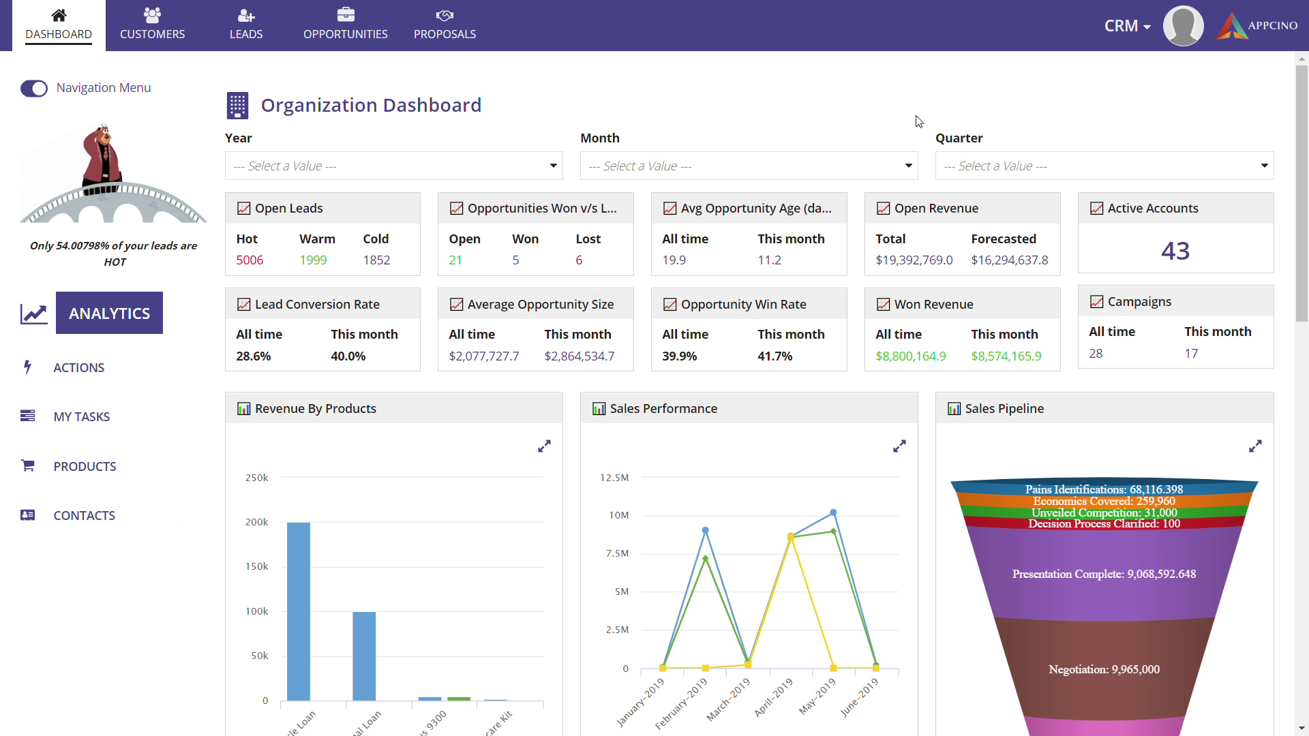Image resolution: width=1309 pixels, height=736 pixels.
Task: Expand the Sales Performance chart fullscreen
Action: click(x=899, y=446)
